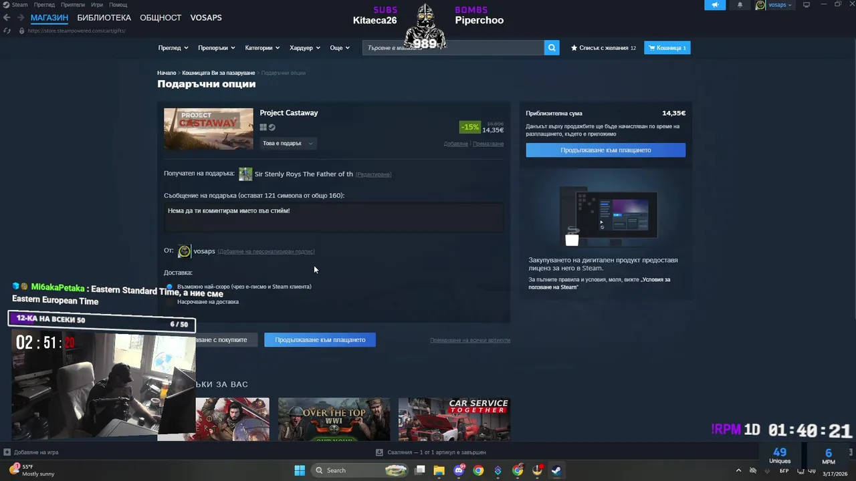The image size is (856, 481).
Task: Open File Explorer from the taskbar
Action: click(439, 470)
